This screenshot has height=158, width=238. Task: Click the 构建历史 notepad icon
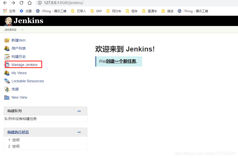tap(7, 57)
